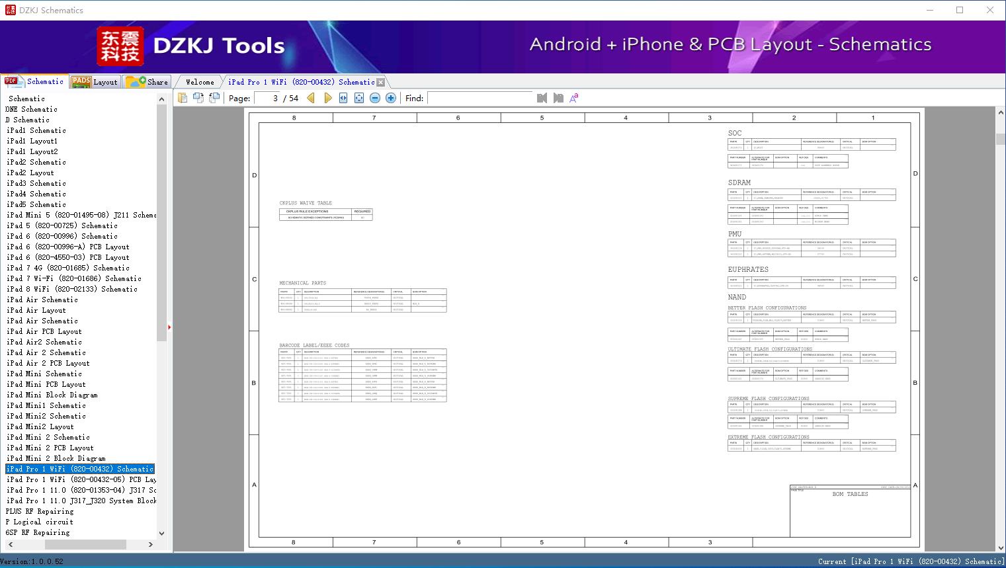The image size is (1006, 568).
Task: Click the fit whole page icon
Action: (x=359, y=98)
